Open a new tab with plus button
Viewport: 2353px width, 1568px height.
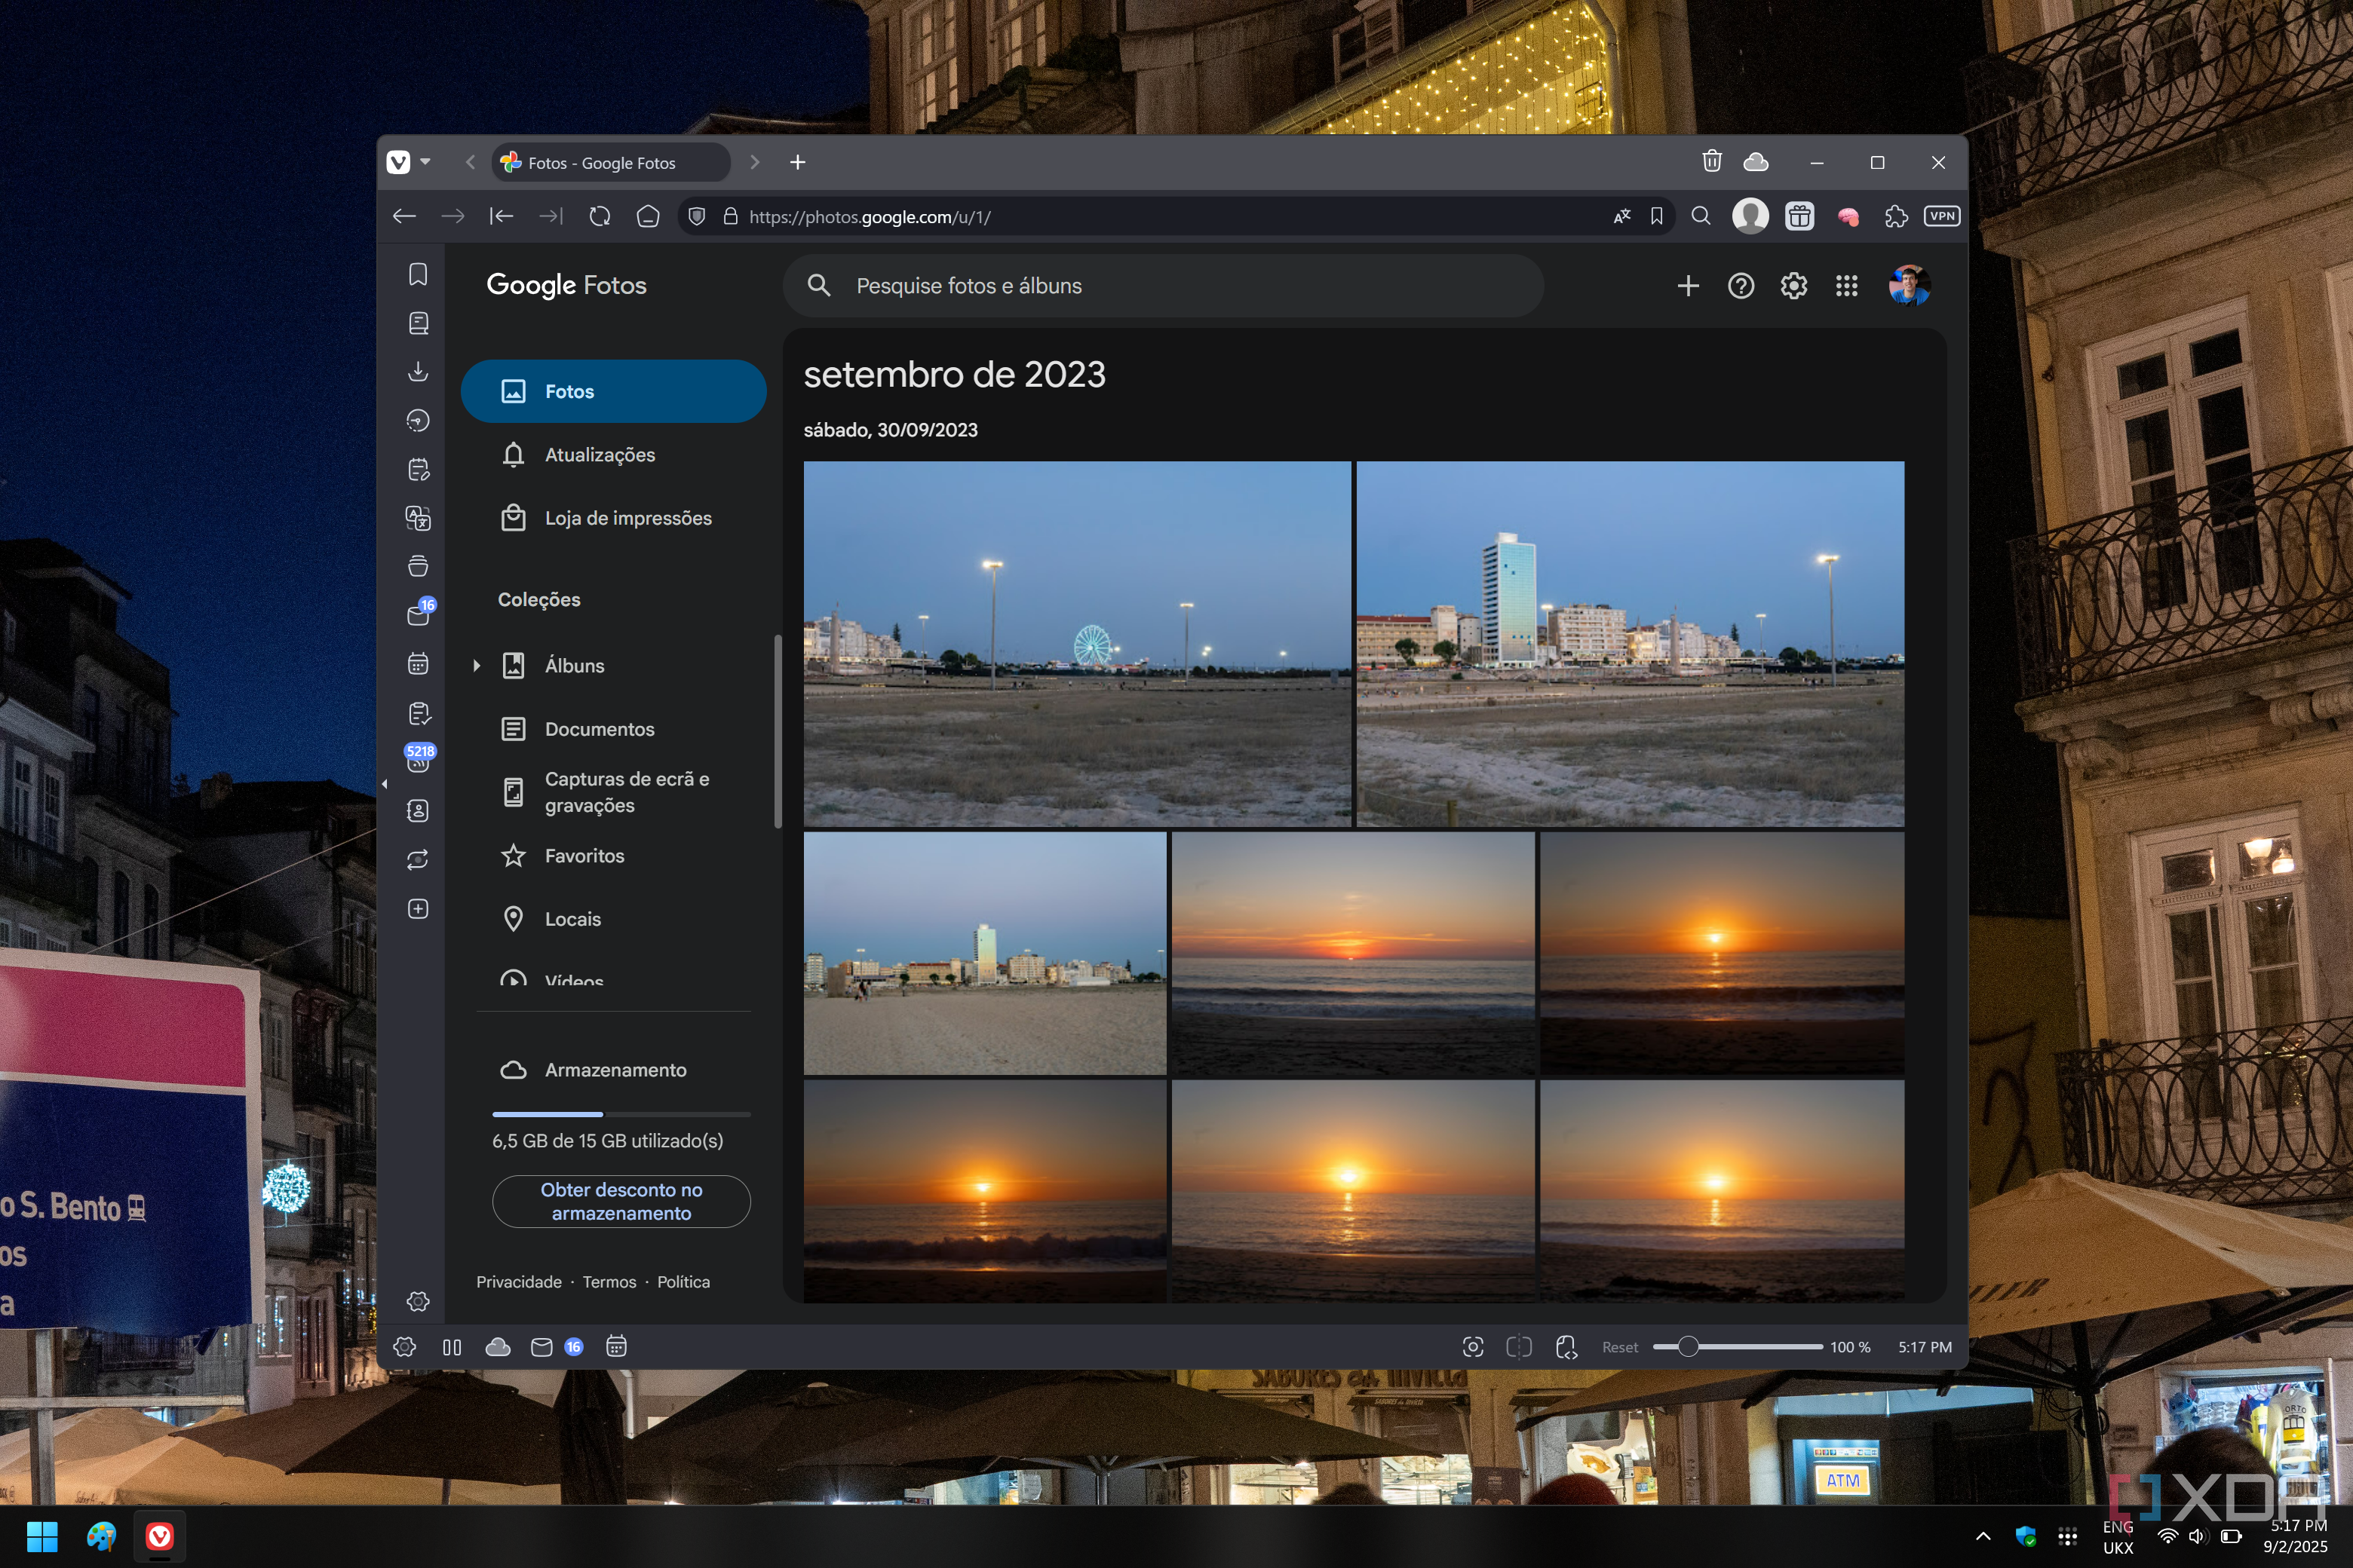[797, 162]
